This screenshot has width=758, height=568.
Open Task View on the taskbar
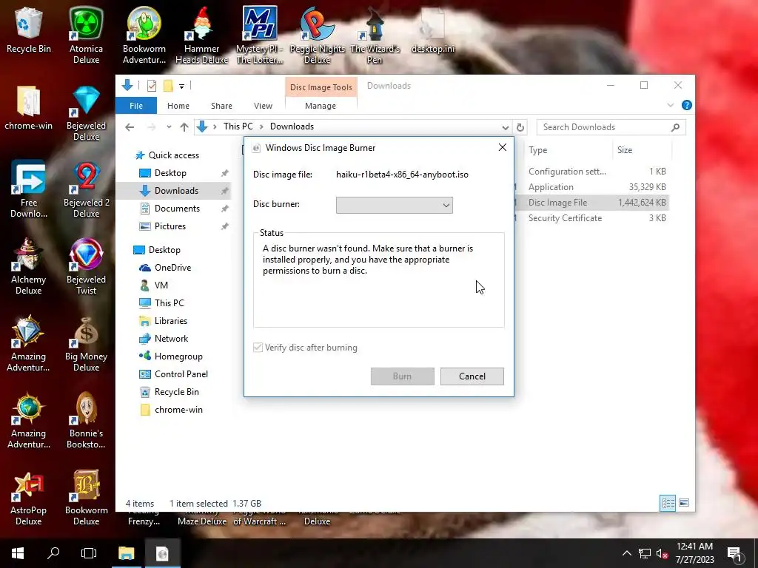(x=89, y=553)
